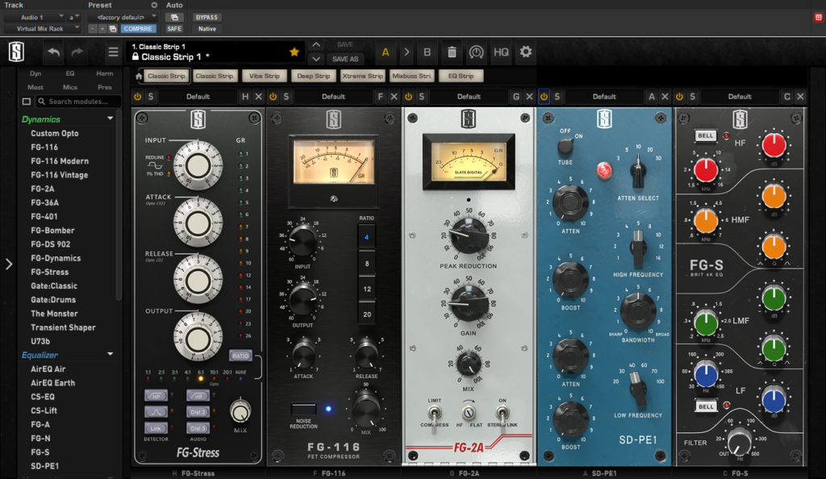Select the next preset with the down chevron

[316, 58]
